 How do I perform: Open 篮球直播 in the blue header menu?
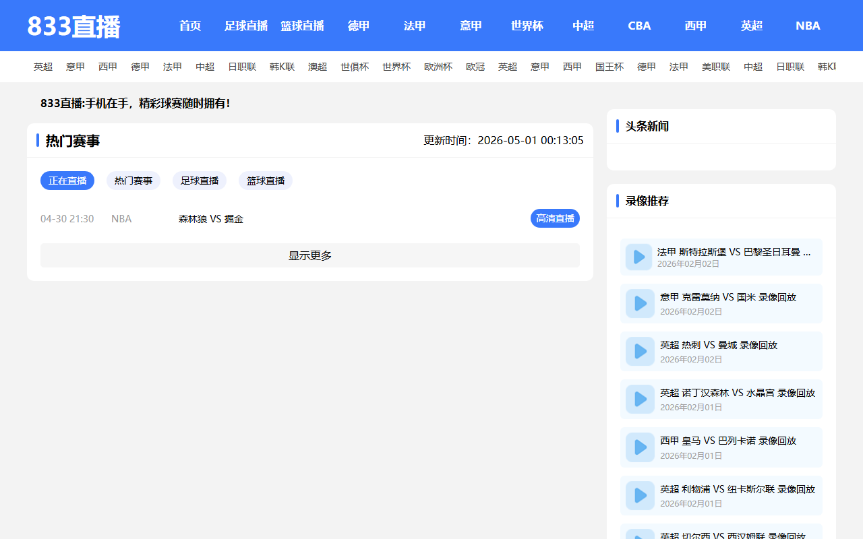[302, 26]
